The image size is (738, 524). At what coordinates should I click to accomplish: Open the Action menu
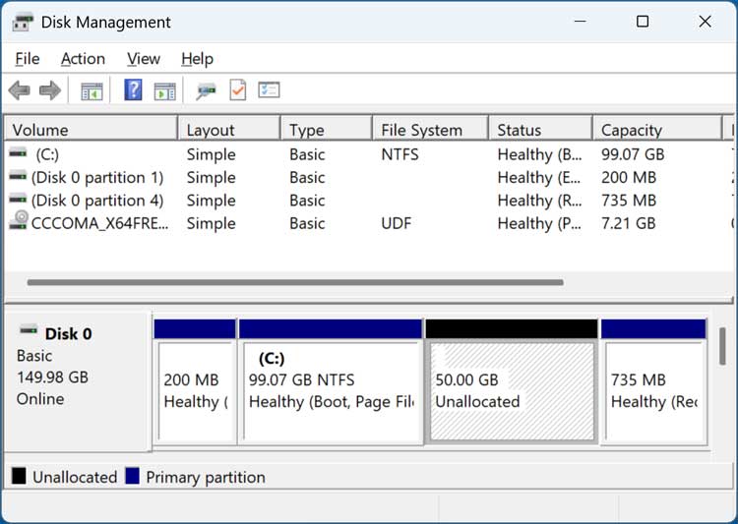pos(83,59)
